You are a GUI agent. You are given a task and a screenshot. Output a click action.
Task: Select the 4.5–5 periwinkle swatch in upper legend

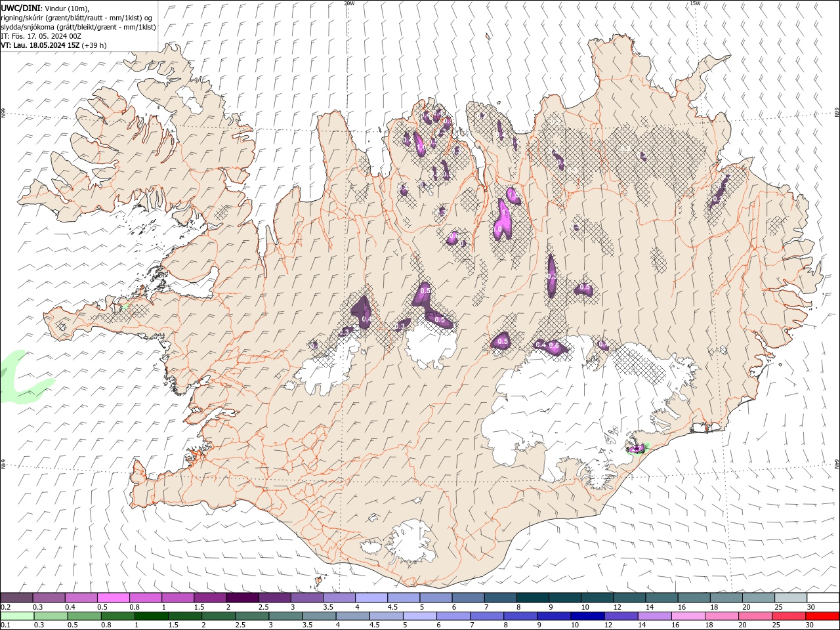pyautogui.click(x=403, y=598)
